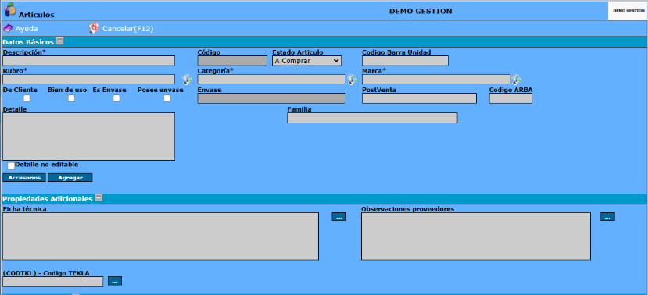The width and height of the screenshot is (648, 295).
Task: Click the DEMO GESTION title text
Action: pos(421,11)
